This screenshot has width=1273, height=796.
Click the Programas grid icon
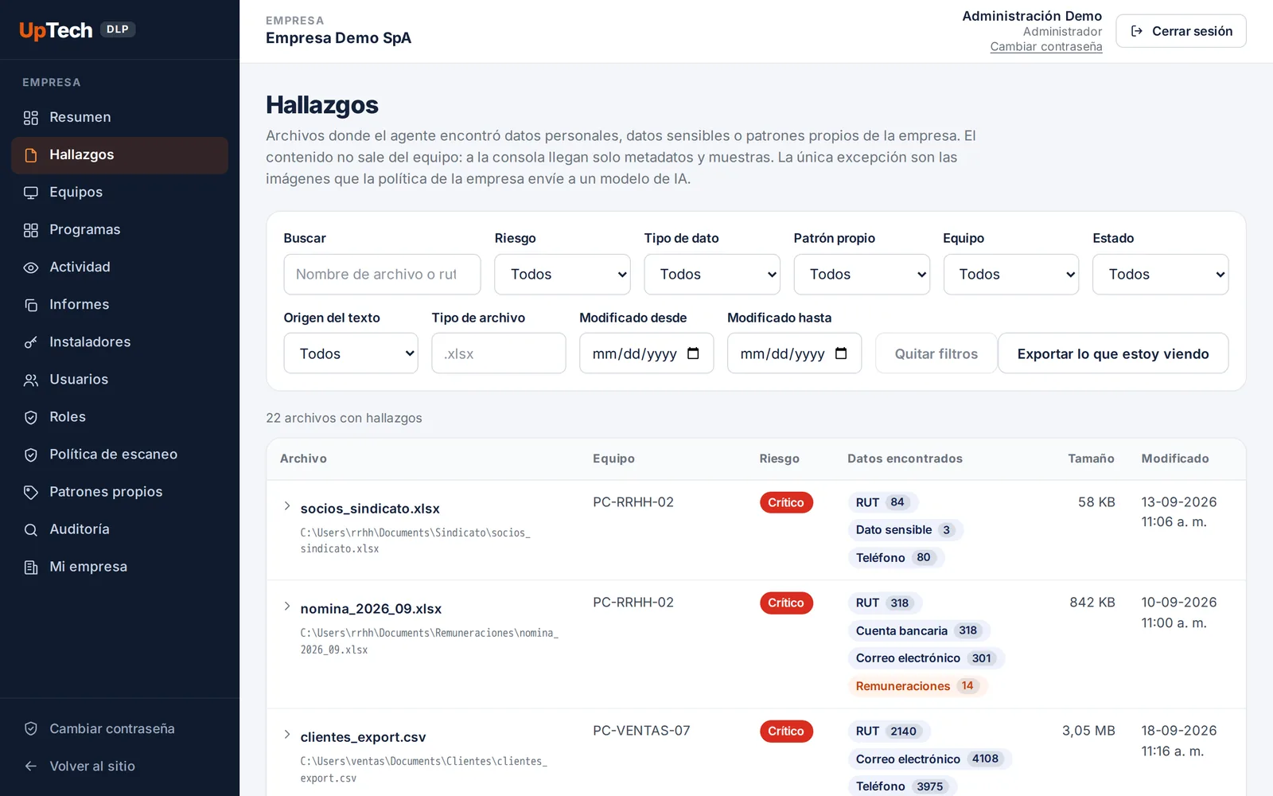click(31, 230)
